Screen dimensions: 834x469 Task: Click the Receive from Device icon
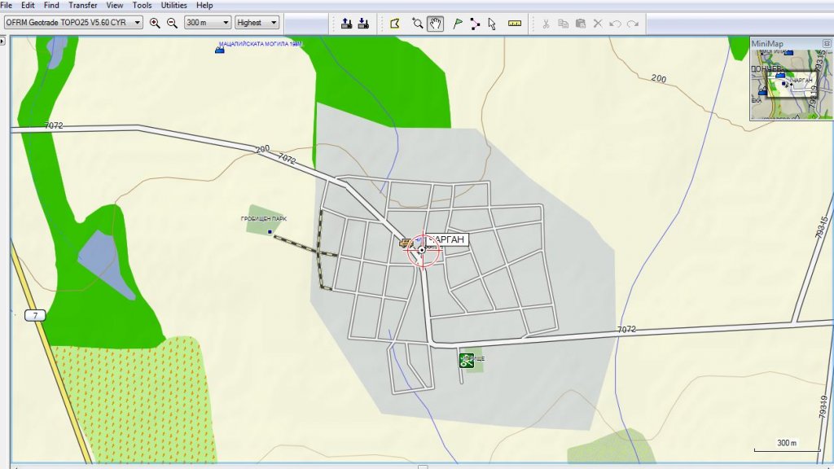click(363, 23)
